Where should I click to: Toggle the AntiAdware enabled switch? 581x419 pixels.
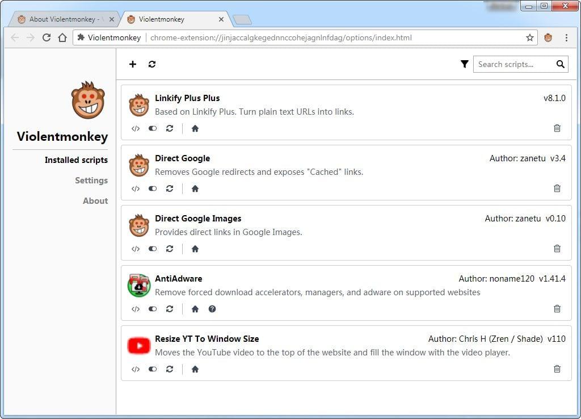(153, 309)
